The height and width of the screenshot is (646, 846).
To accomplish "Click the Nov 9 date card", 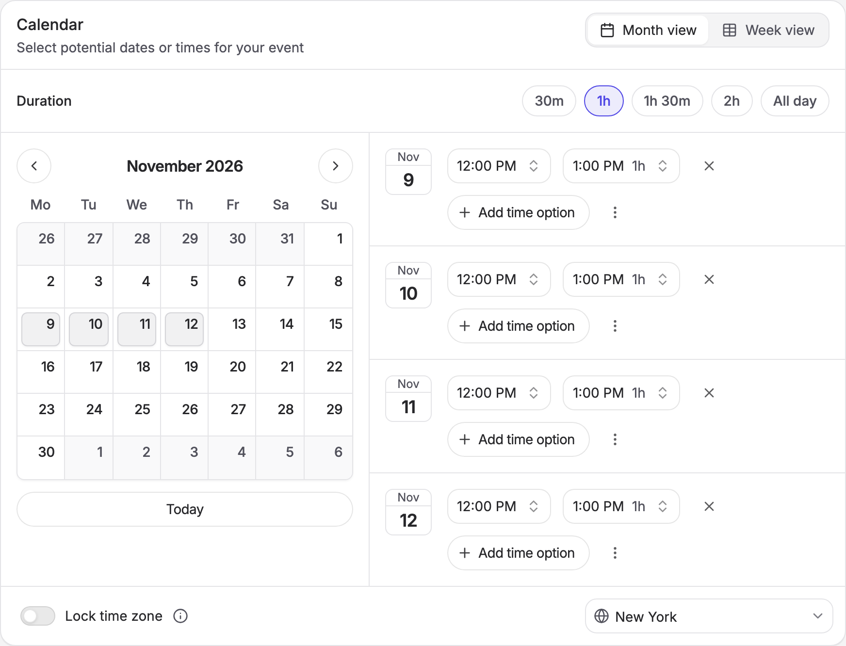I will click(x=408, y=172).
